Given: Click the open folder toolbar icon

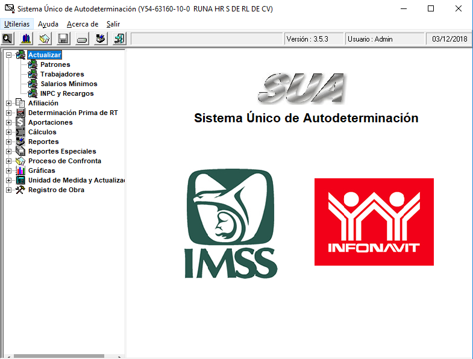Looking at the screenshot, I should 45,39.
